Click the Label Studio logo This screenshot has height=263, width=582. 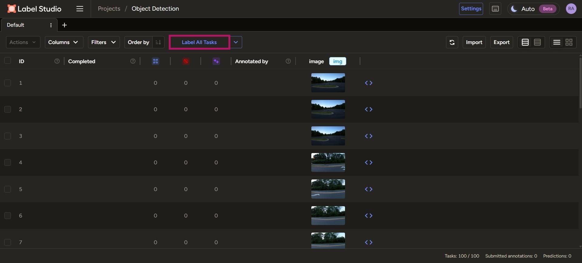tap(34, 9)
